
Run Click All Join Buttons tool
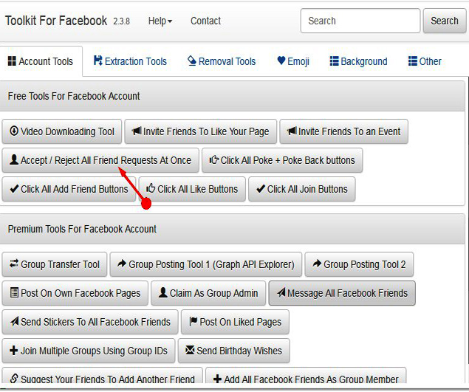tap(302, 189)
